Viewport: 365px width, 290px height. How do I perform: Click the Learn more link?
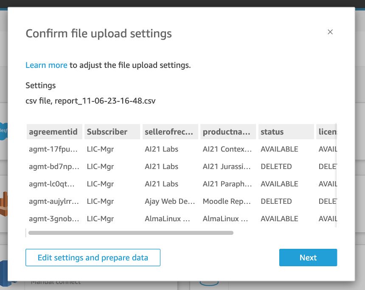[x=46, y=65]
